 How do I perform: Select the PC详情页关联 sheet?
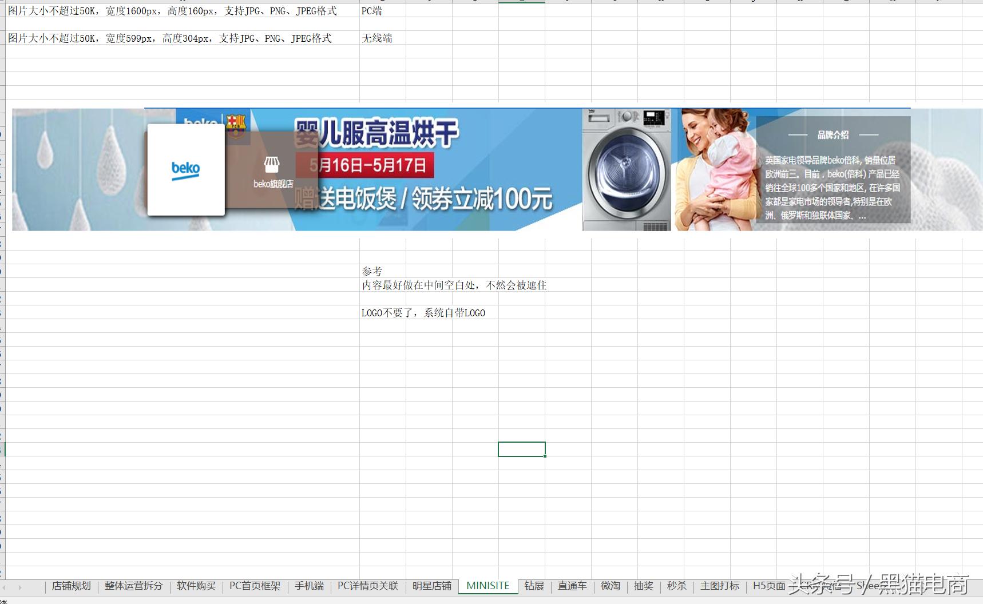[367, 586]
